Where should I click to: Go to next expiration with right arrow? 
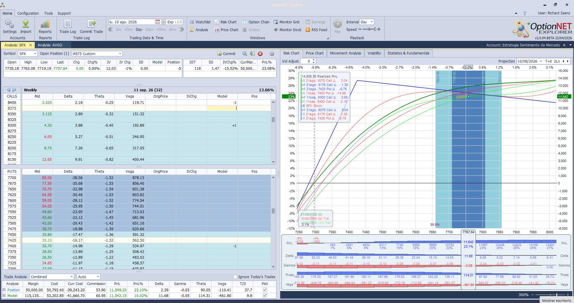[x=14, y=90]
